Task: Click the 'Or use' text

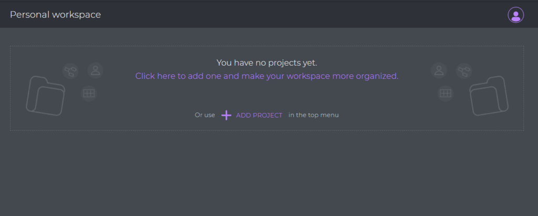Action: [x=205, y=115]
